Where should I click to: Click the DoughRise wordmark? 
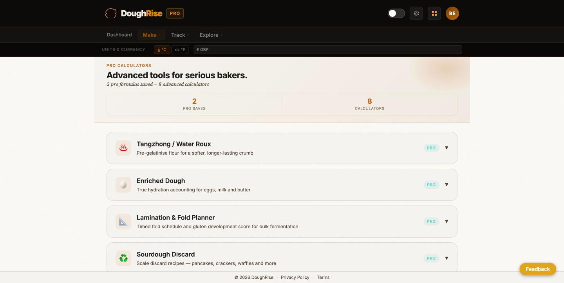142,13
